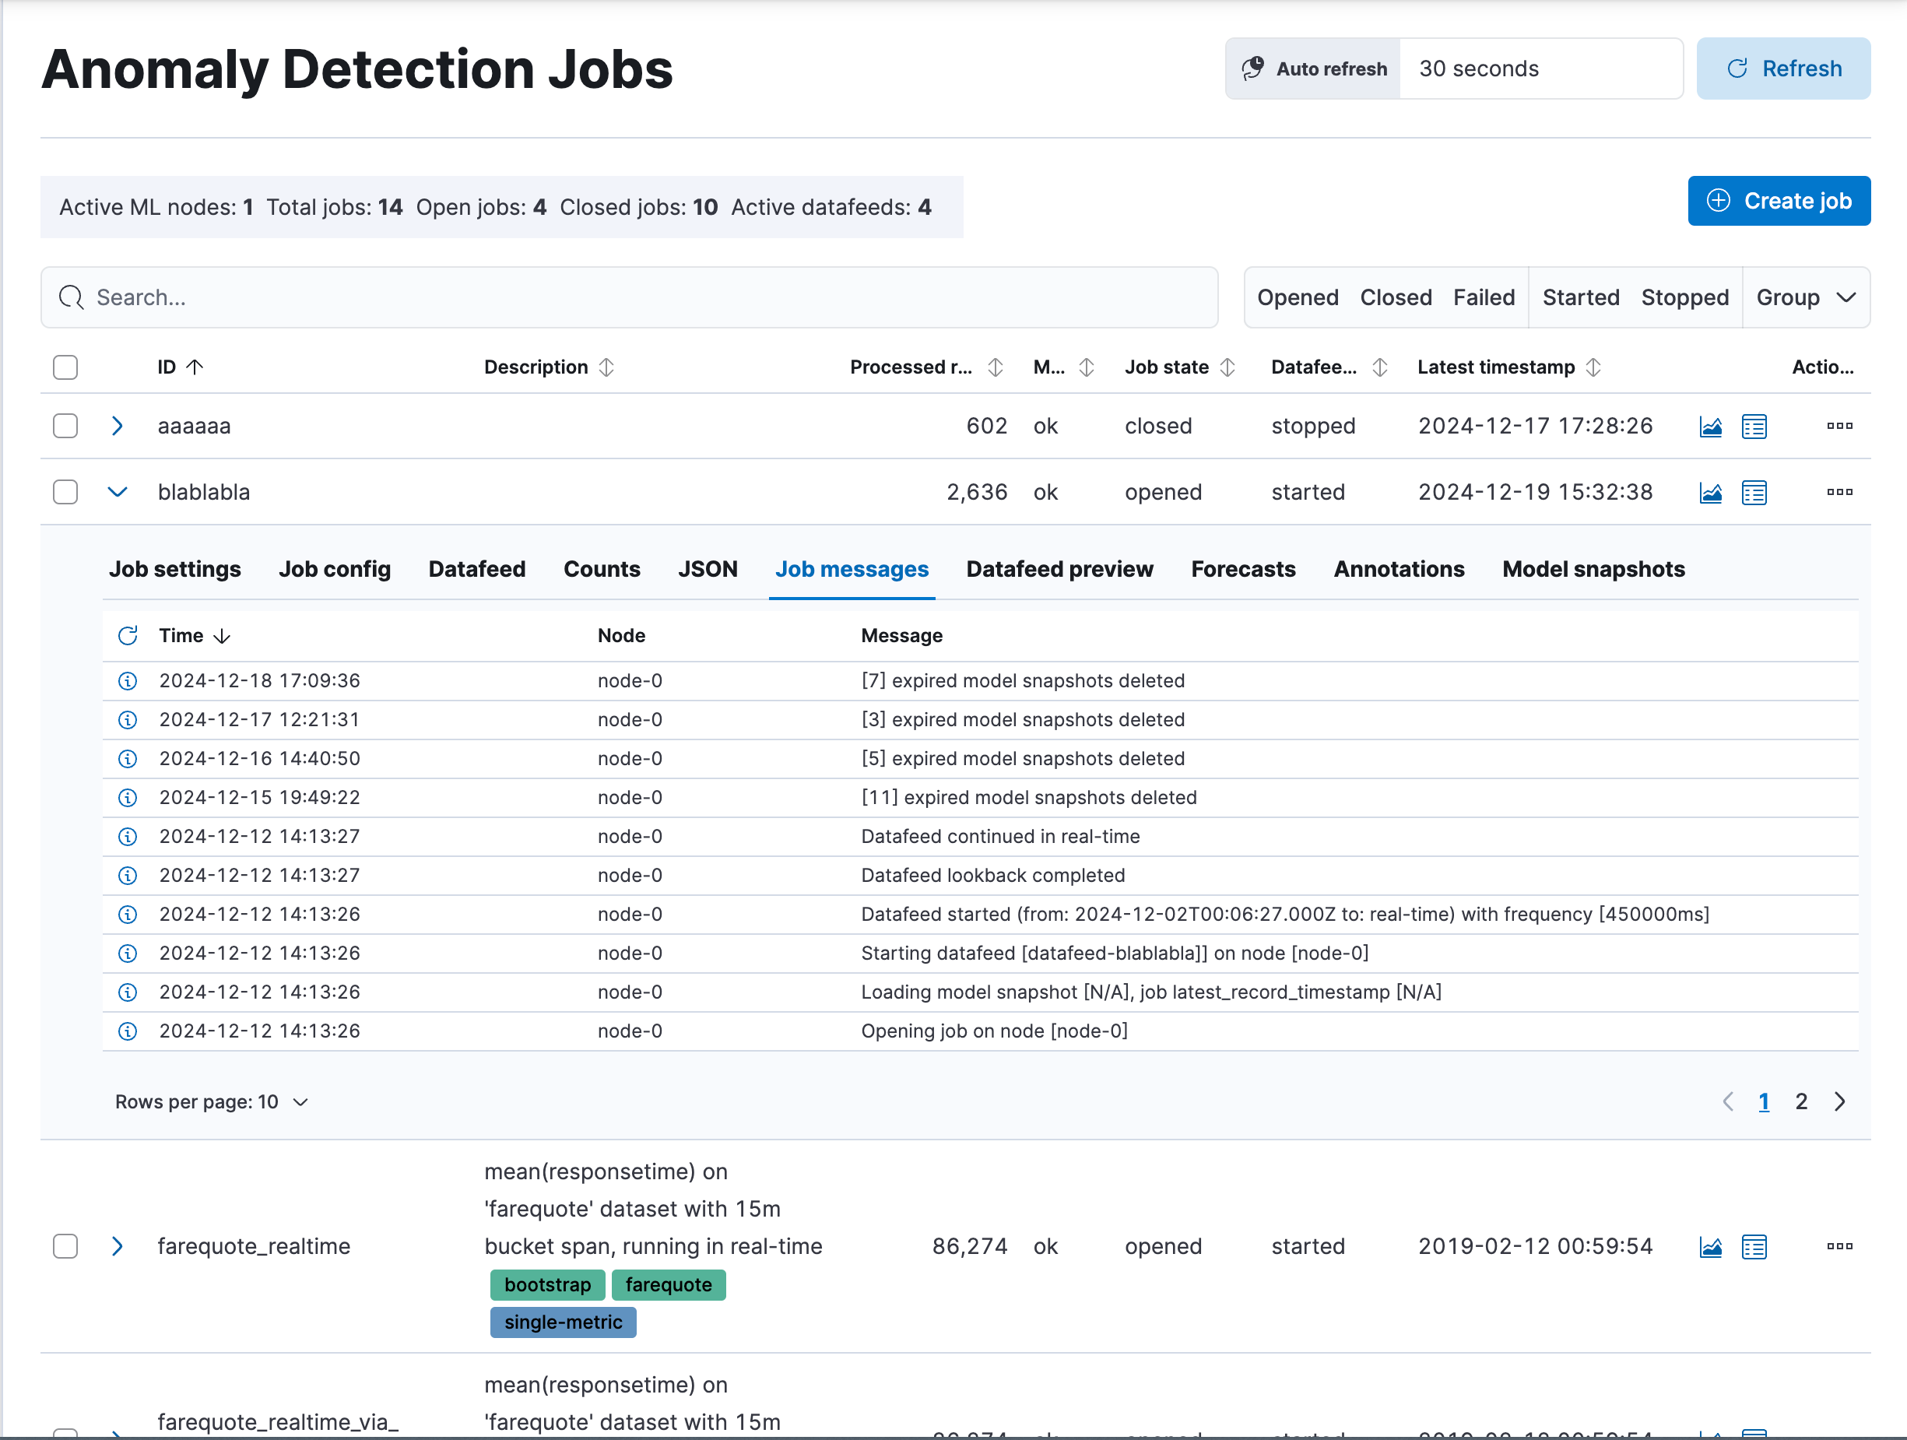The height and width of the screenshot is (1440, 1907).
Task: Open actions menu for blablabla job
Action: [1839, 493]
